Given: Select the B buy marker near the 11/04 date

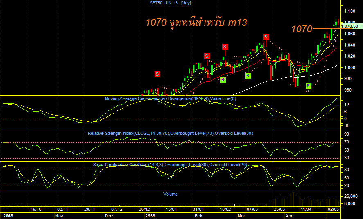Looking at the screenshot, I should tap(308, 86).
